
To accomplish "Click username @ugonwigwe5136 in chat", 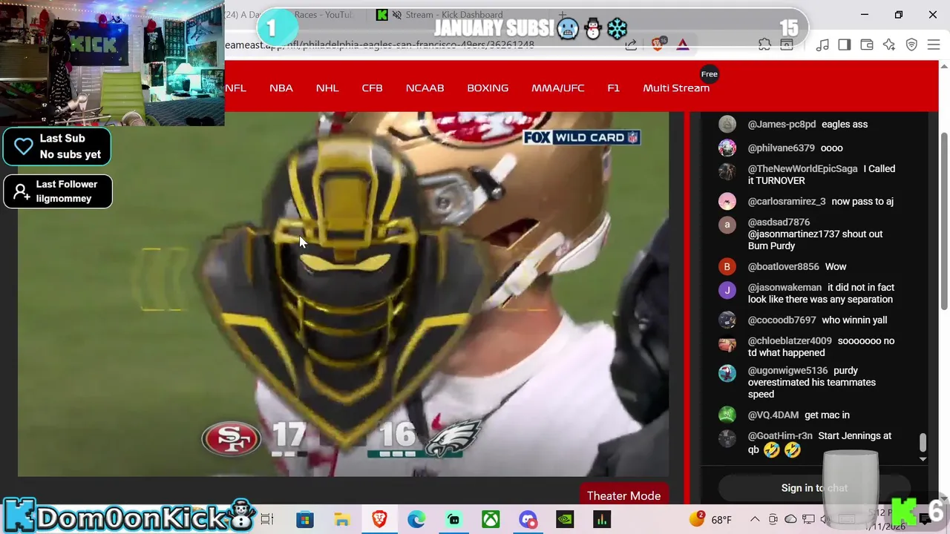I will pos(787,370).
